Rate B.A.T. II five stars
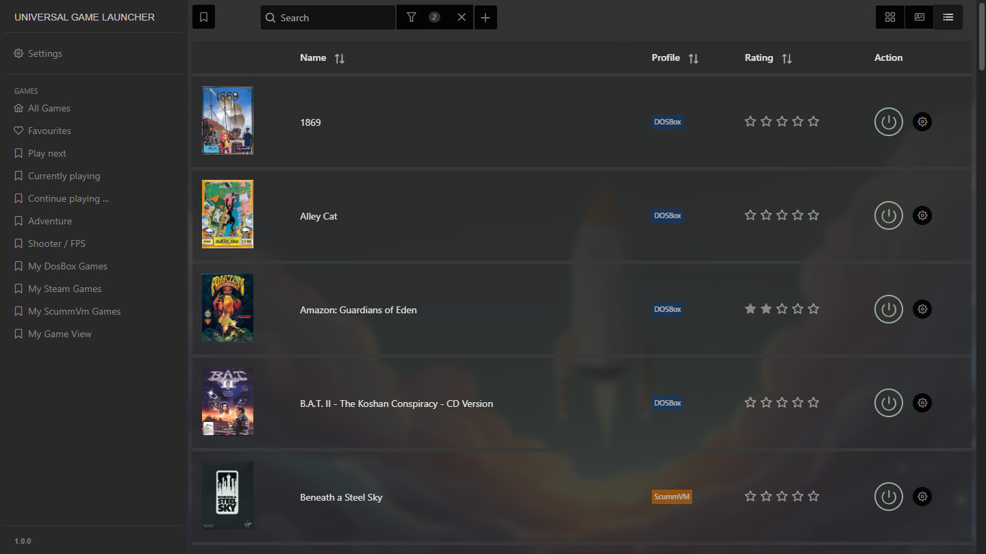Screen dimensions: 986x554 point(813,402)
